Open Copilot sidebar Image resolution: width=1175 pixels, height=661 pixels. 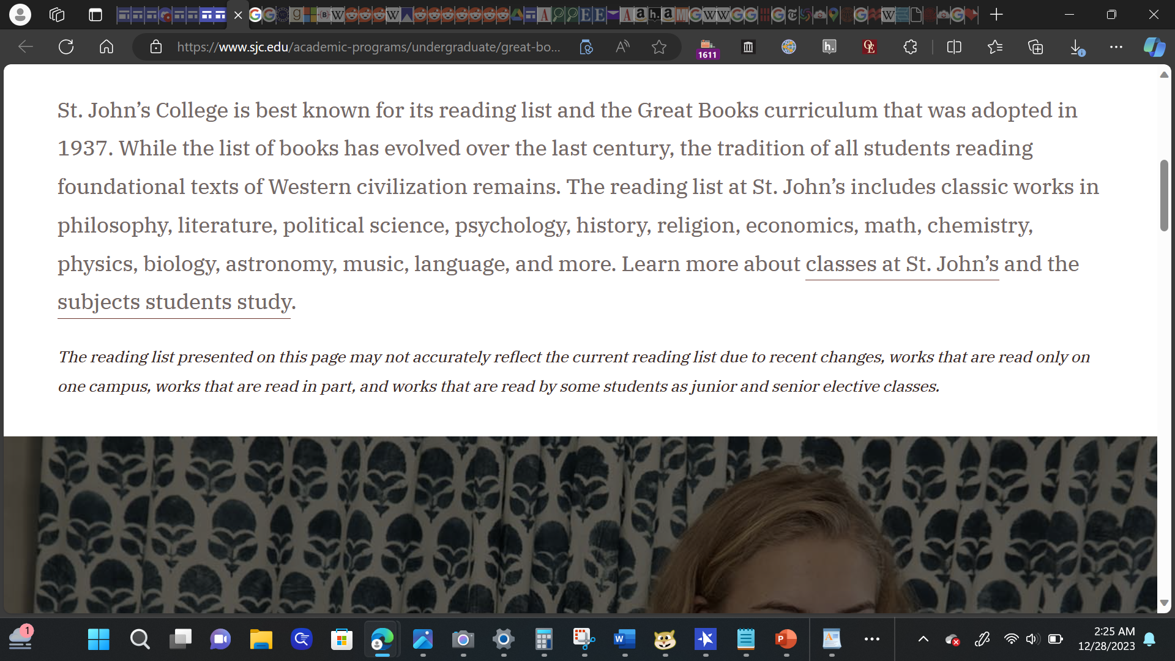click(x=1154, y=47)
